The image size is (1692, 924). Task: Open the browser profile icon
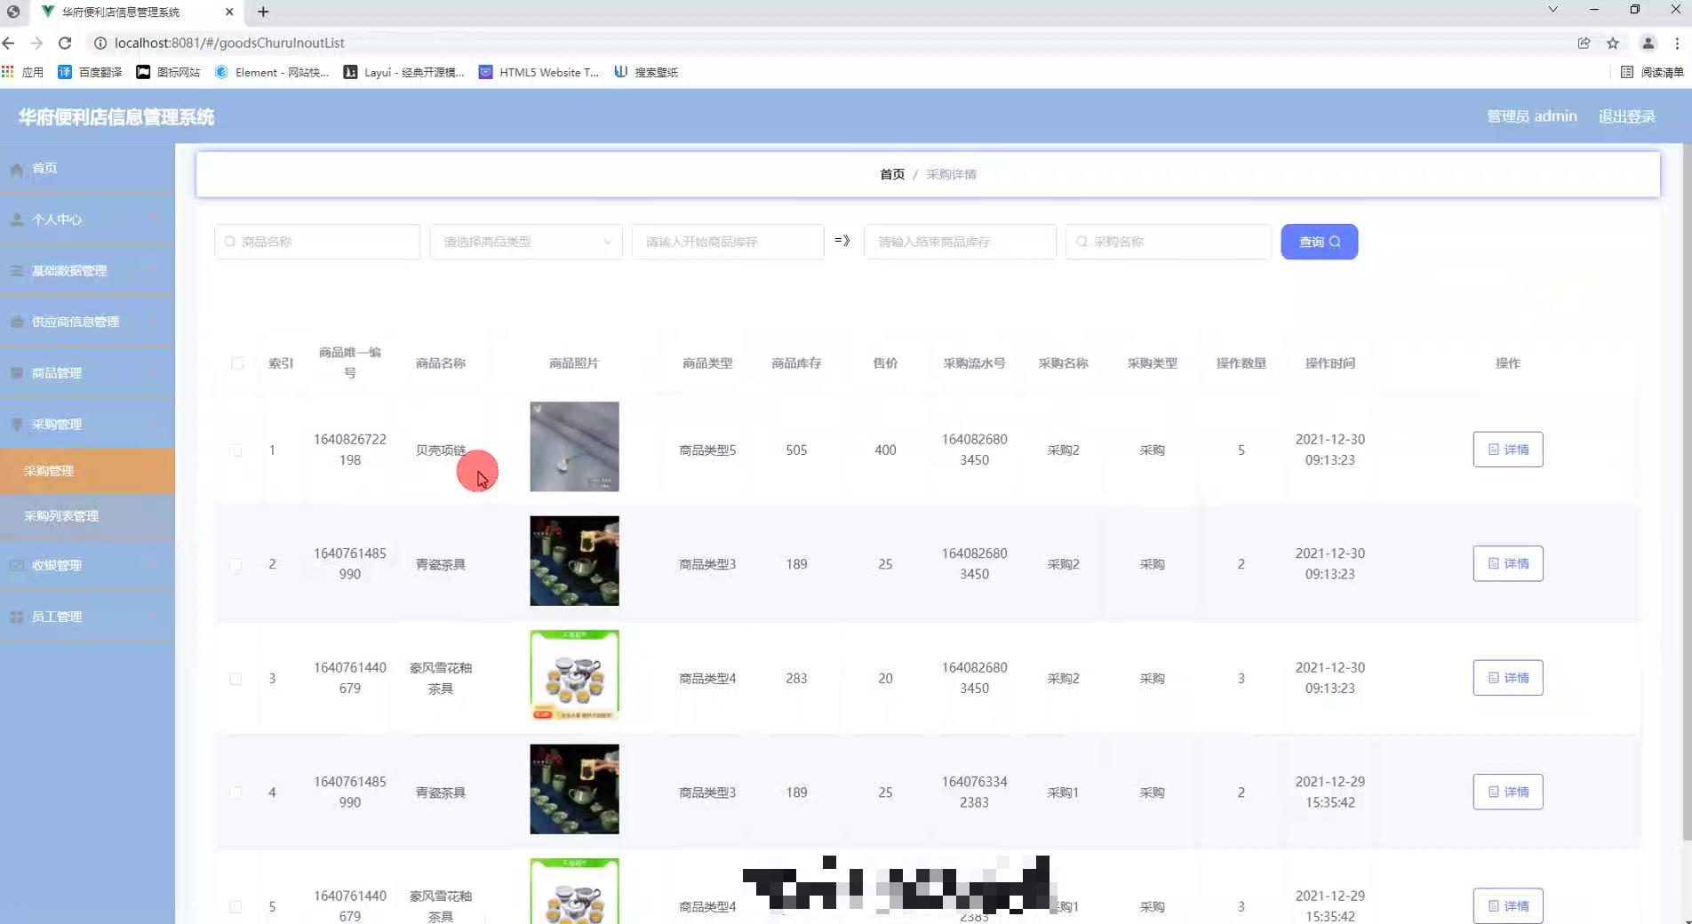click(x=1648, y=43)
